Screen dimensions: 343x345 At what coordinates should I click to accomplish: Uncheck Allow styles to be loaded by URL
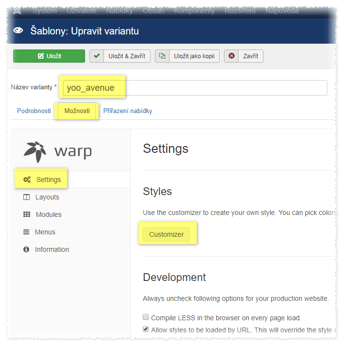(x=146, y=329)
